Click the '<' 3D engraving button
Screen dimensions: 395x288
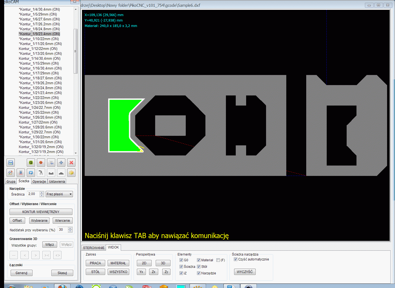point(25,255)
